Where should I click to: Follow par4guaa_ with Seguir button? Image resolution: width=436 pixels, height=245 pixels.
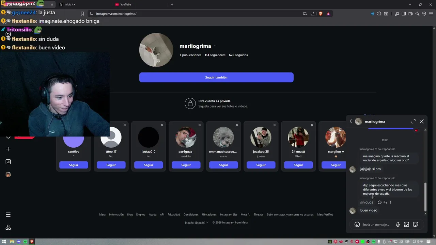(186, 165)
